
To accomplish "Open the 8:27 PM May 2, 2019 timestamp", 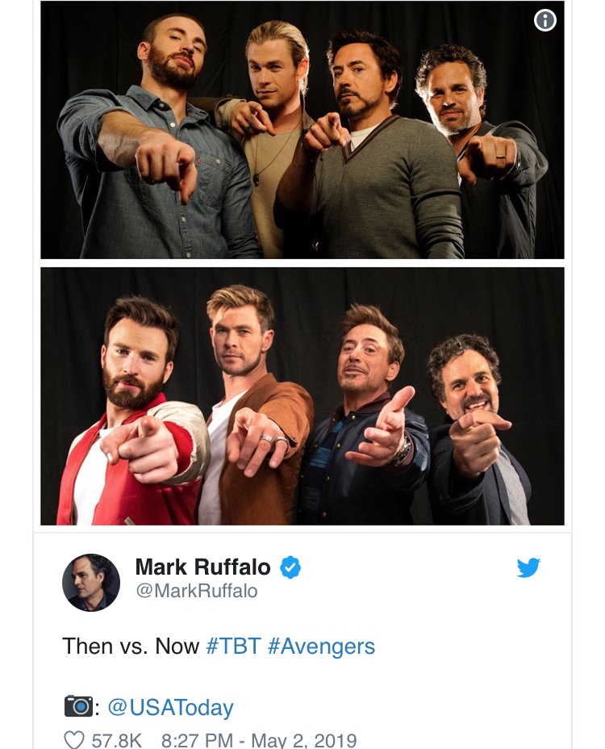I will (259, 740).
